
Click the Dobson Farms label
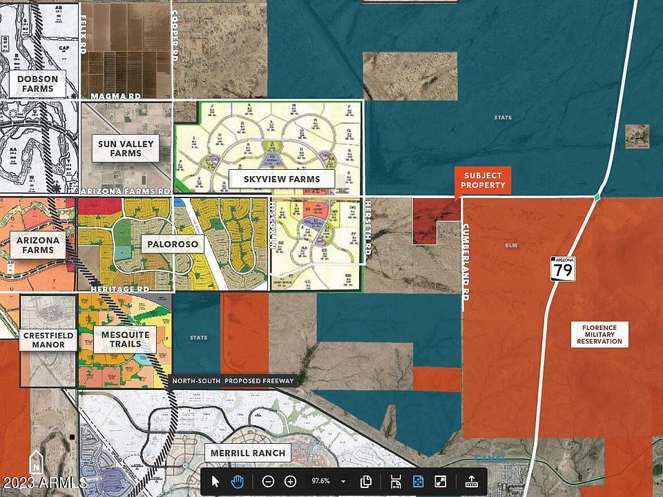37,84
